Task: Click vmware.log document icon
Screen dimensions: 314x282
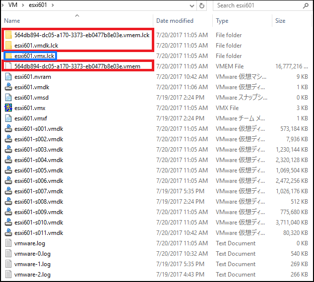Action: point(8,243)
